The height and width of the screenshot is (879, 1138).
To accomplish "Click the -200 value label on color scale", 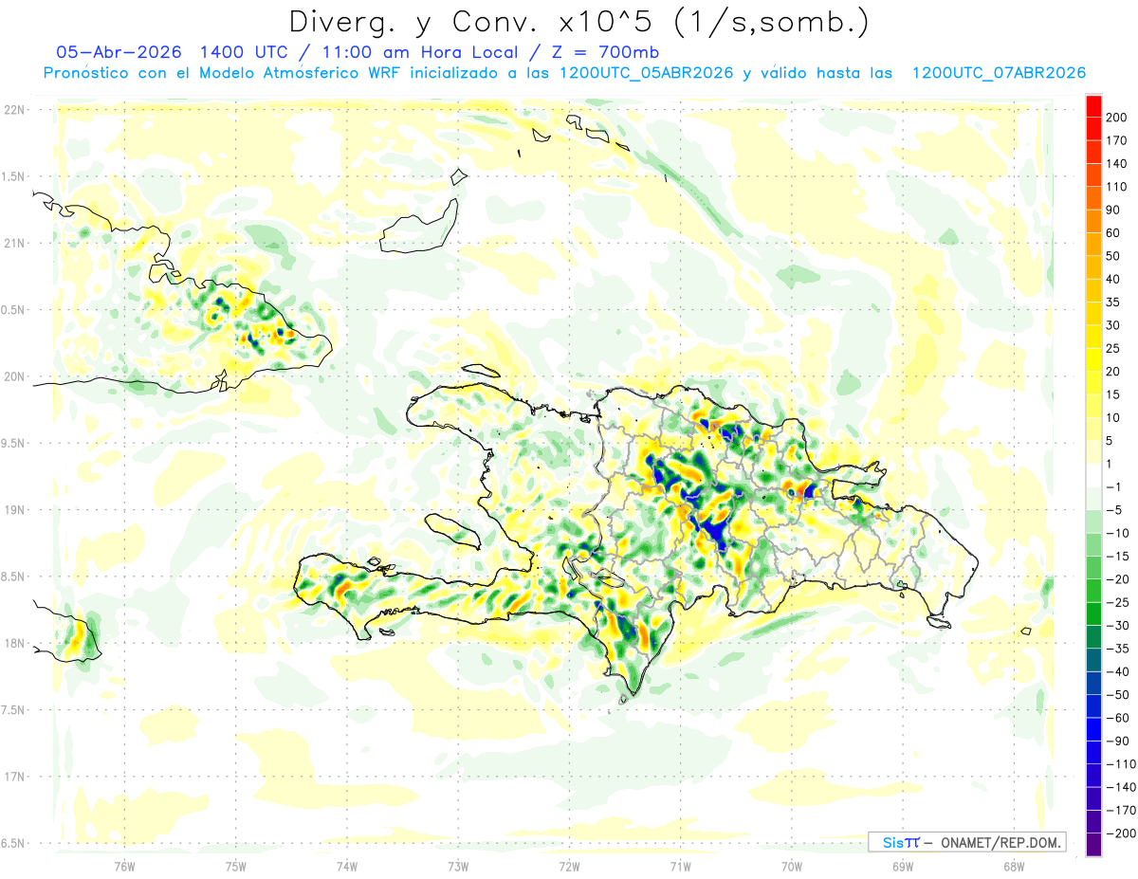I will (x=1116, y=834).
